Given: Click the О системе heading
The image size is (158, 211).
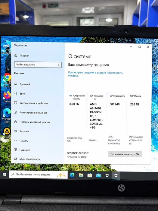Looking at the screenshot, I should (80, 56).
